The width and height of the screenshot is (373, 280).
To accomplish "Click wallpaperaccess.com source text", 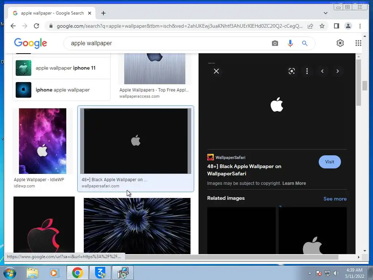I will [140, 96].
